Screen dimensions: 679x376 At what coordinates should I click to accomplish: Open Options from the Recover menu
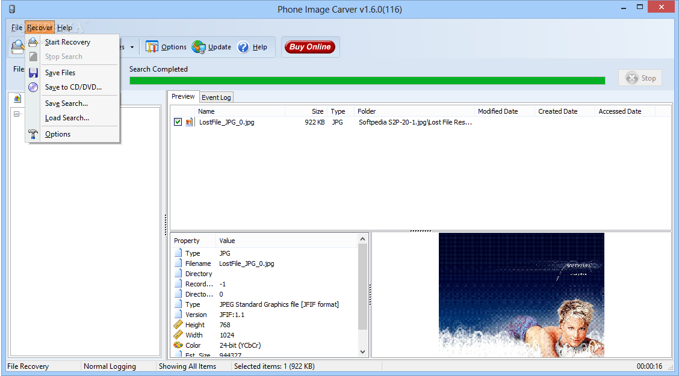coord(58,134)
